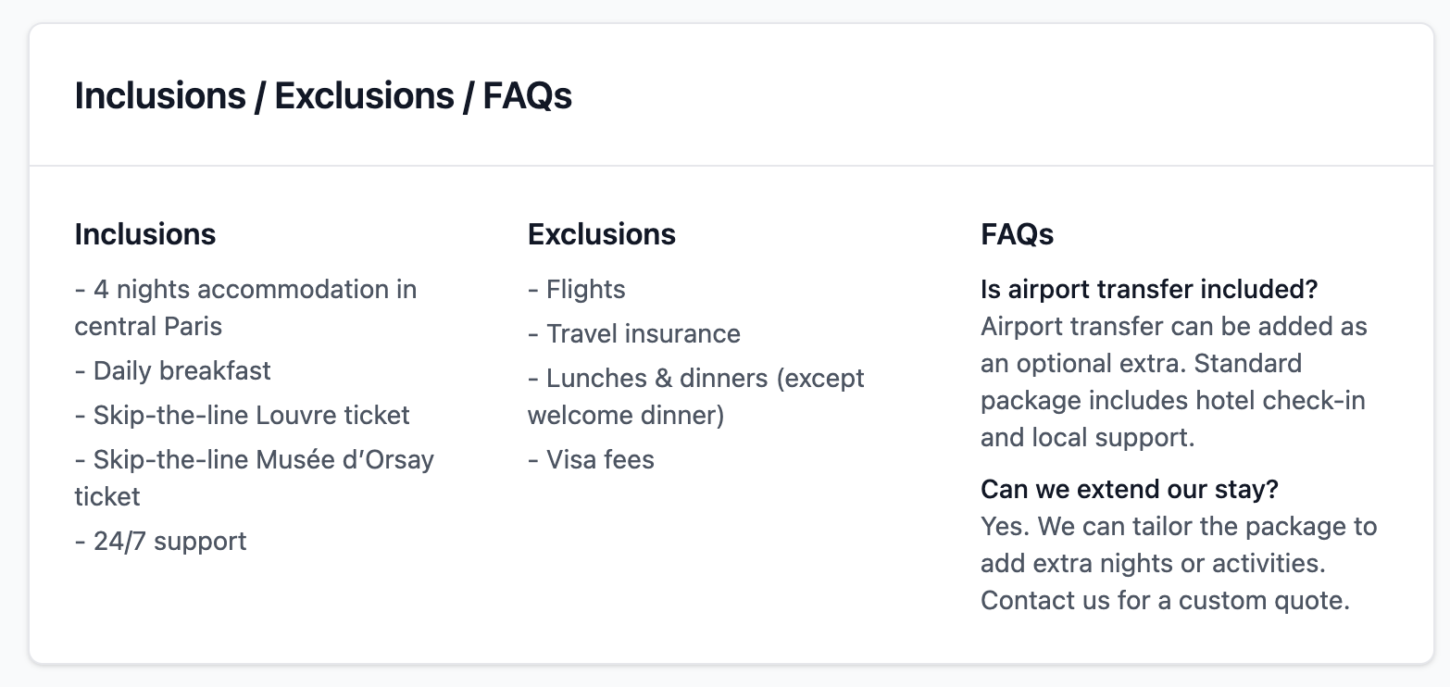Click the 'Contact us for a custom quote' text
The height and width of the screenshot is (687, 1450).
click(x=1165, y=600)
